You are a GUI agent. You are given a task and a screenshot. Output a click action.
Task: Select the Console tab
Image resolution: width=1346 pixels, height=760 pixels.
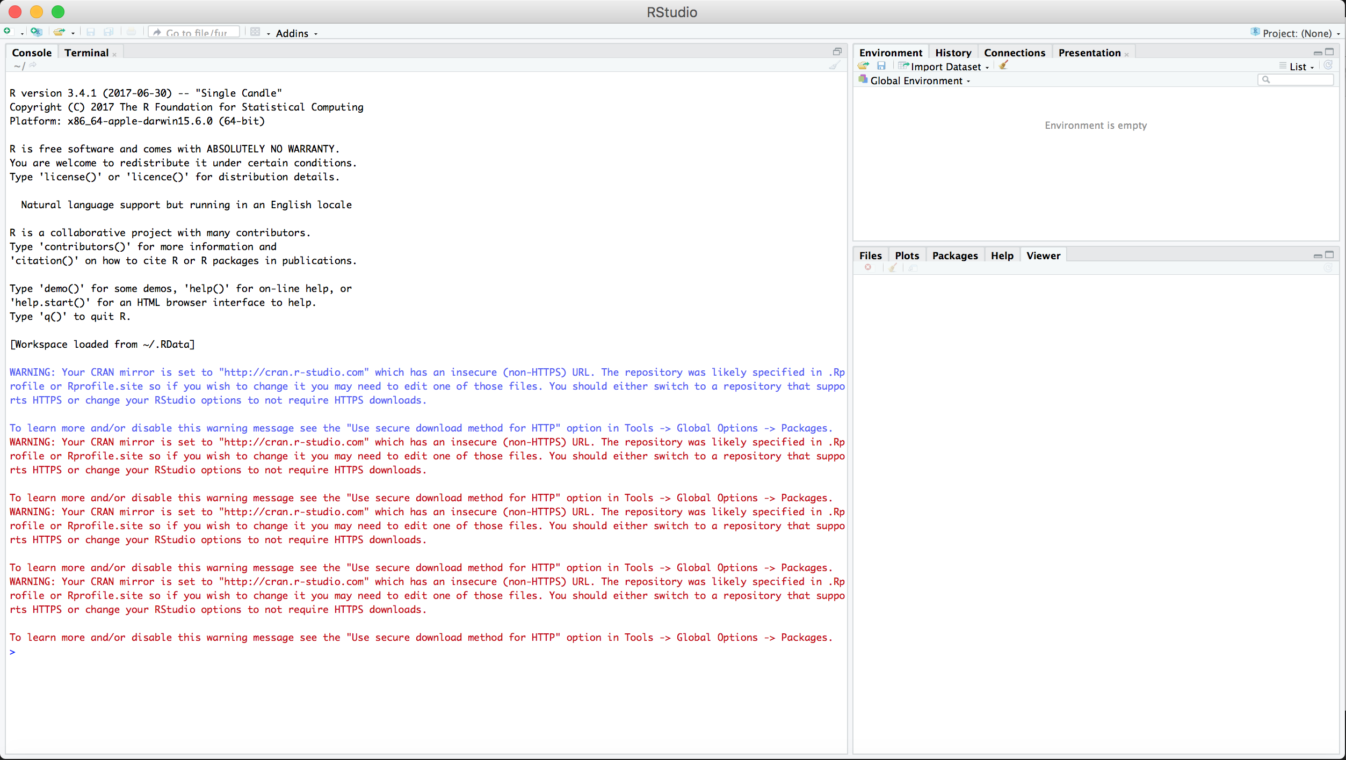point(32,52)
